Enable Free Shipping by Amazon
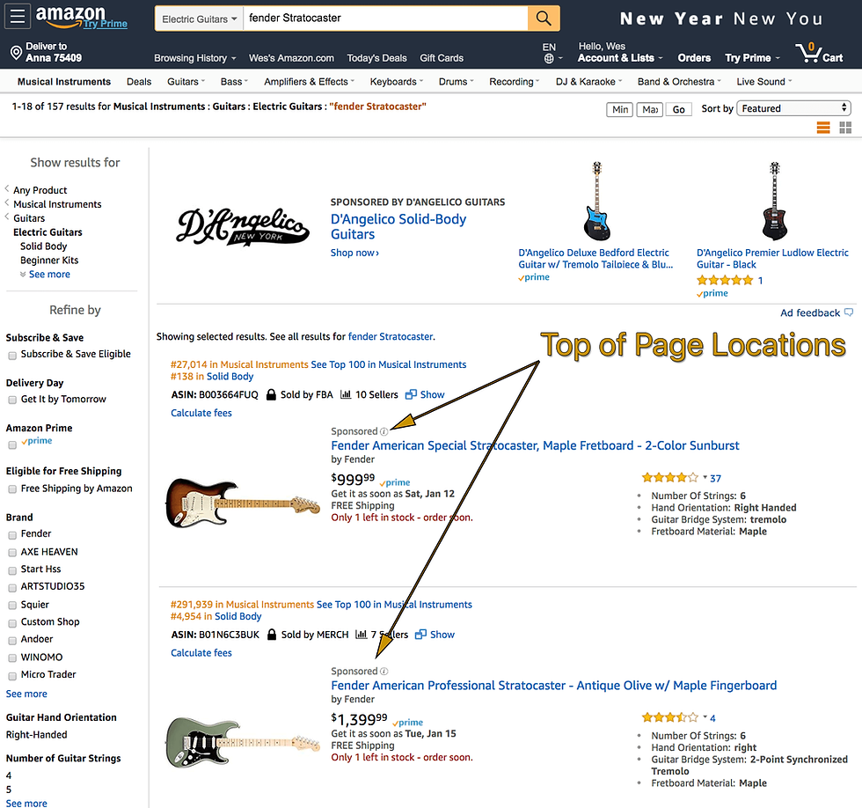 (11, 488)
